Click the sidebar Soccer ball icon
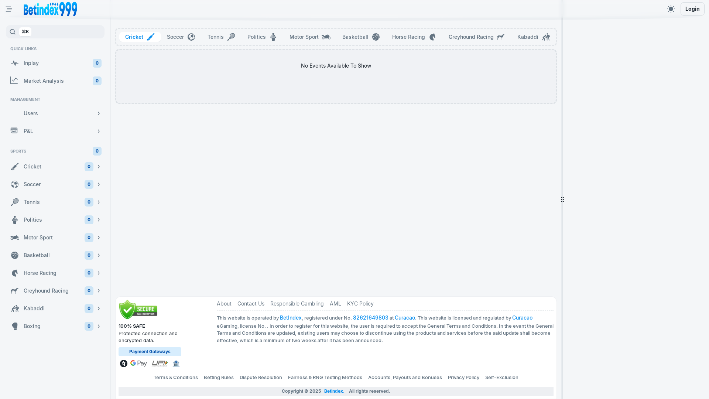This screenshot has height=399, width=709. [x=14, y=184]
